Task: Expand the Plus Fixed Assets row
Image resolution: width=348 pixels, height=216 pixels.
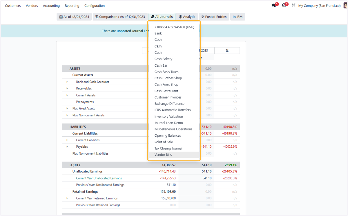Action: pos(67,109)
